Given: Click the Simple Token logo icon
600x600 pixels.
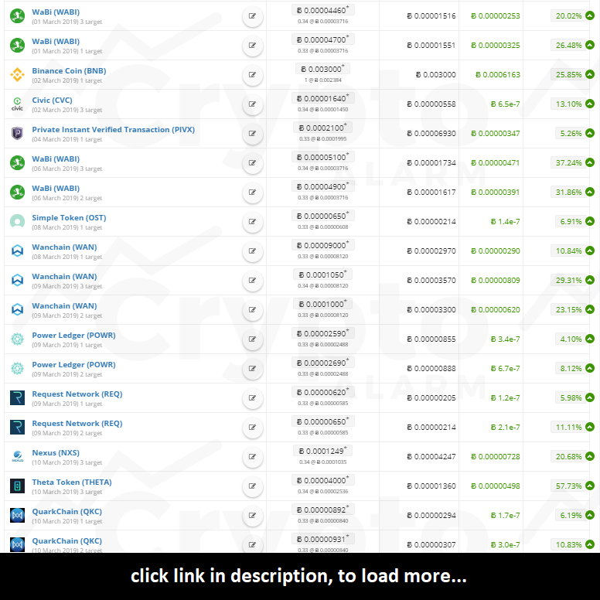Looking at the screenshot, I should (x=17, y=221).
